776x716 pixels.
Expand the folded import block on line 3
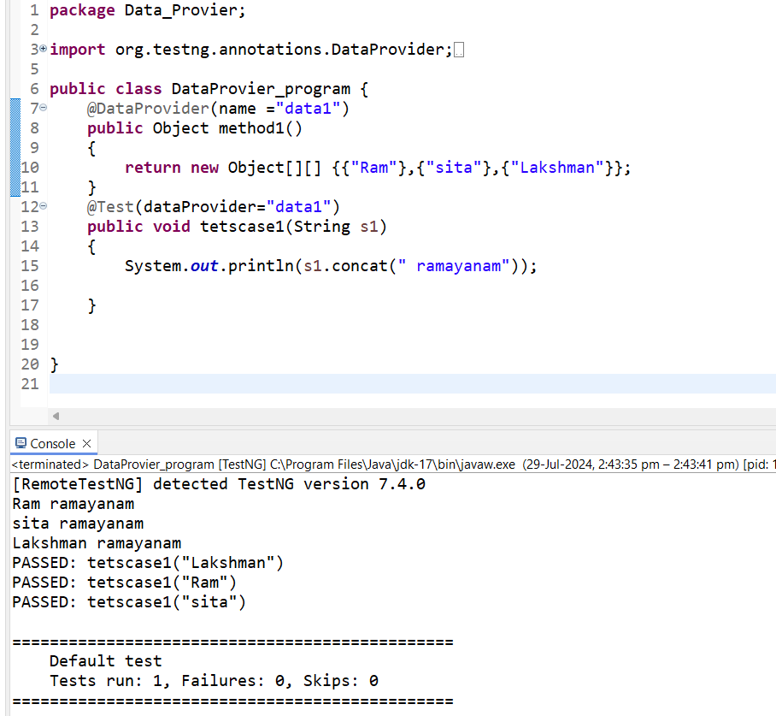43,49
